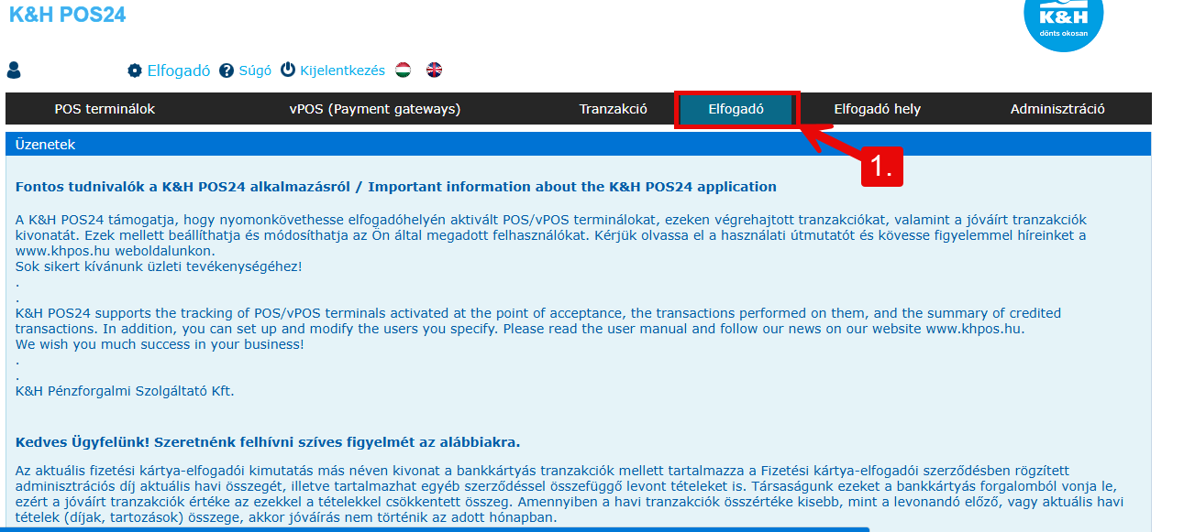1184x532 pixels.
Task: Switch to English with the UK flag
Action: tap(434, 71)
